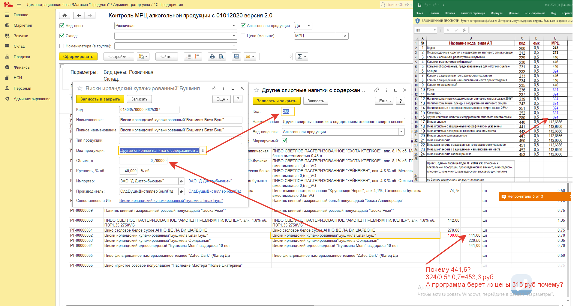
Task: Enable Цена (меньше) checkbox
Action: [x=243, y=36]
